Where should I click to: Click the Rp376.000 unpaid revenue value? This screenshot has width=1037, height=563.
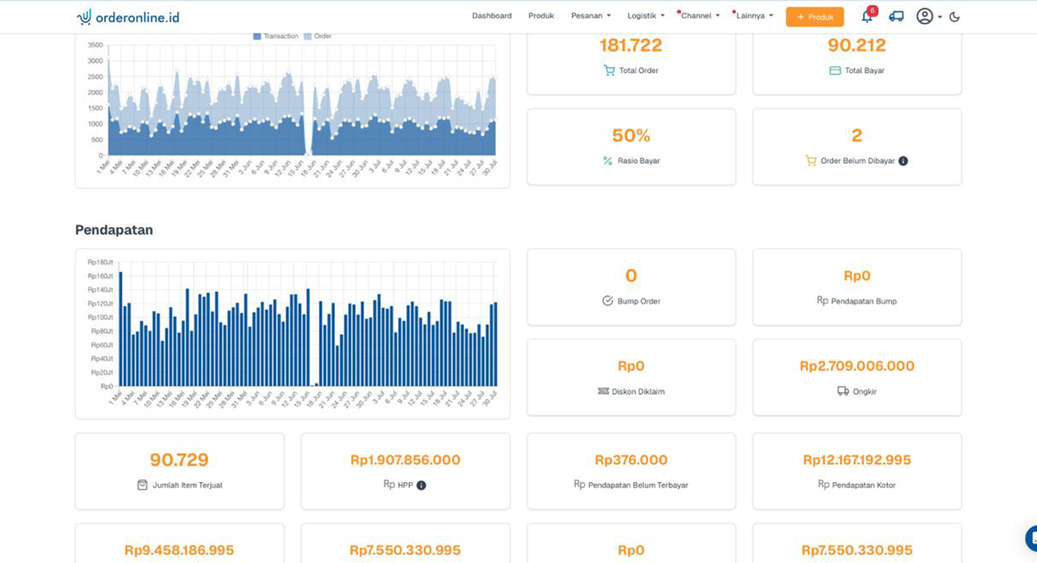(x=631, y=460)
